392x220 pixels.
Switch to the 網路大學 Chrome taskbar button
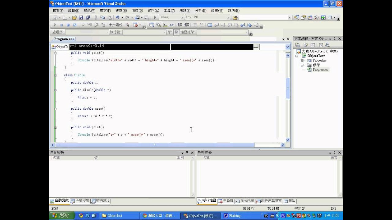[x=160, y=216]
